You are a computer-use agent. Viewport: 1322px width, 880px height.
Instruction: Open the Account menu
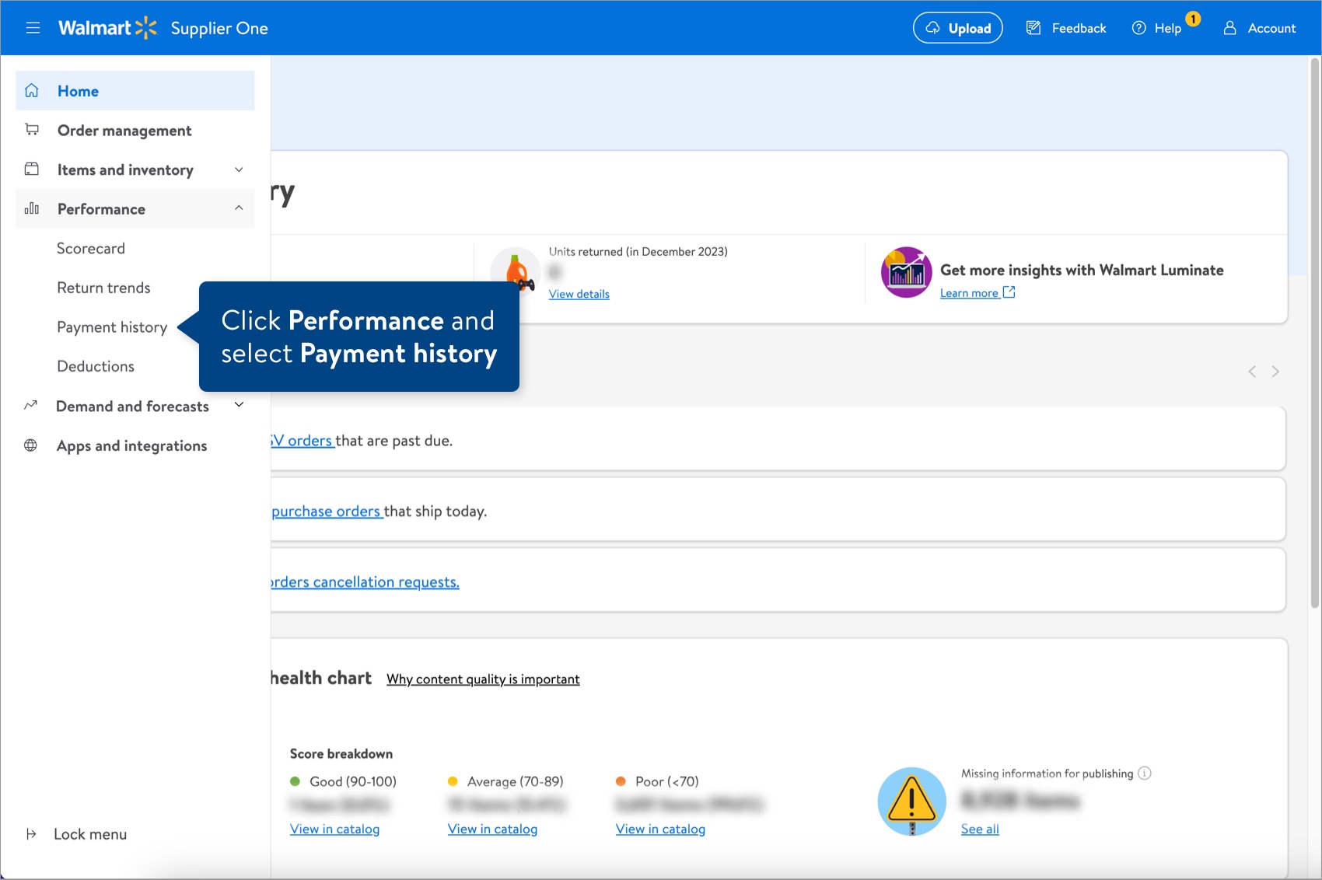coord(1259,28)
